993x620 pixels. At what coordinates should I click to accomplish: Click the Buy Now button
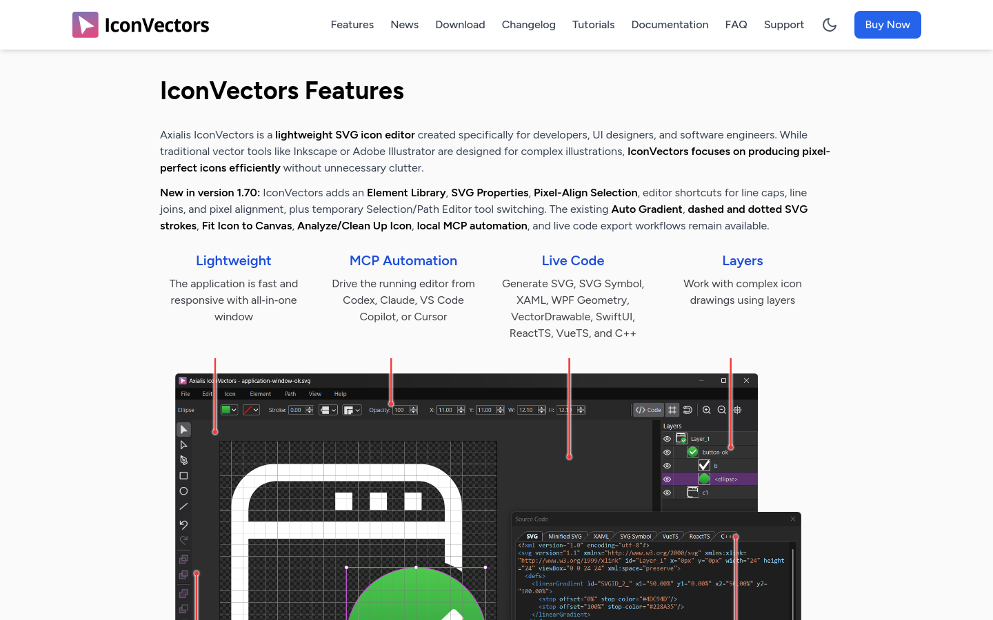pos(887,25)
